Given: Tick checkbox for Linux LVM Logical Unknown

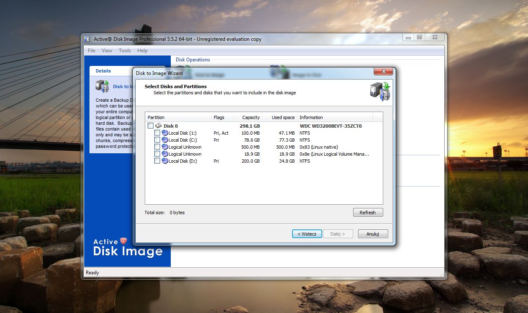Looking at the screenshot, I should (x=157, y=154).
